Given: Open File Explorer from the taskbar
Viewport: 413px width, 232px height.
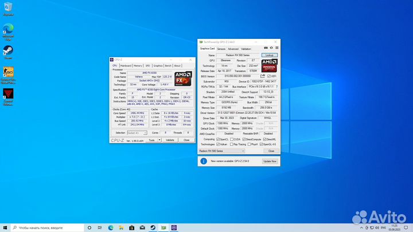Looking at the screenshot, I should (121, 227).
